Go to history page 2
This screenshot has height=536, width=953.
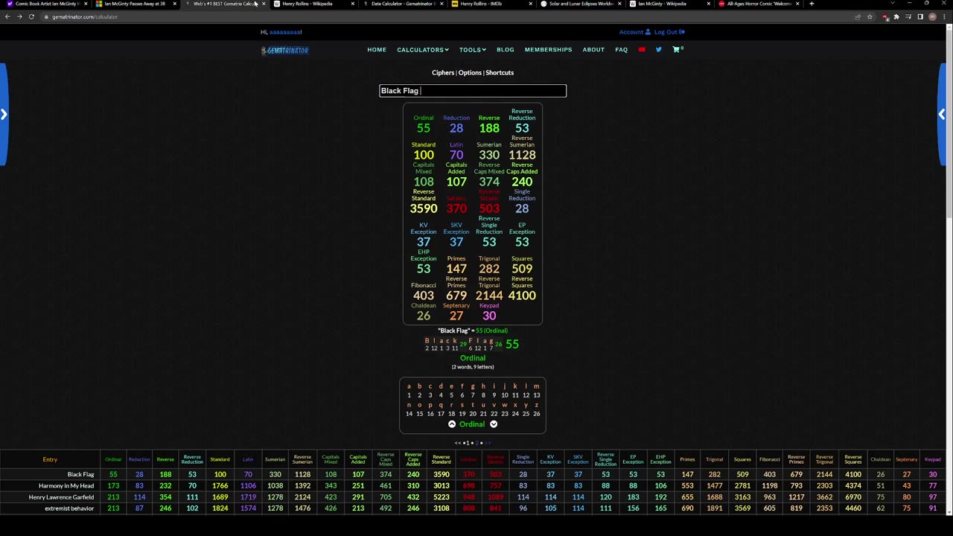476,443
